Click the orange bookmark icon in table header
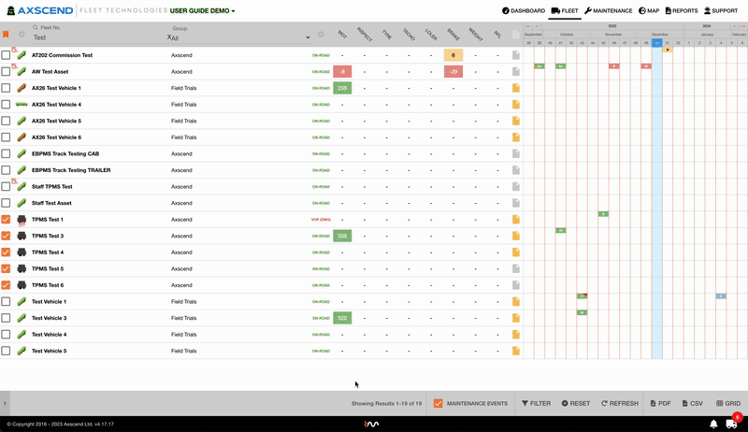 6,35
